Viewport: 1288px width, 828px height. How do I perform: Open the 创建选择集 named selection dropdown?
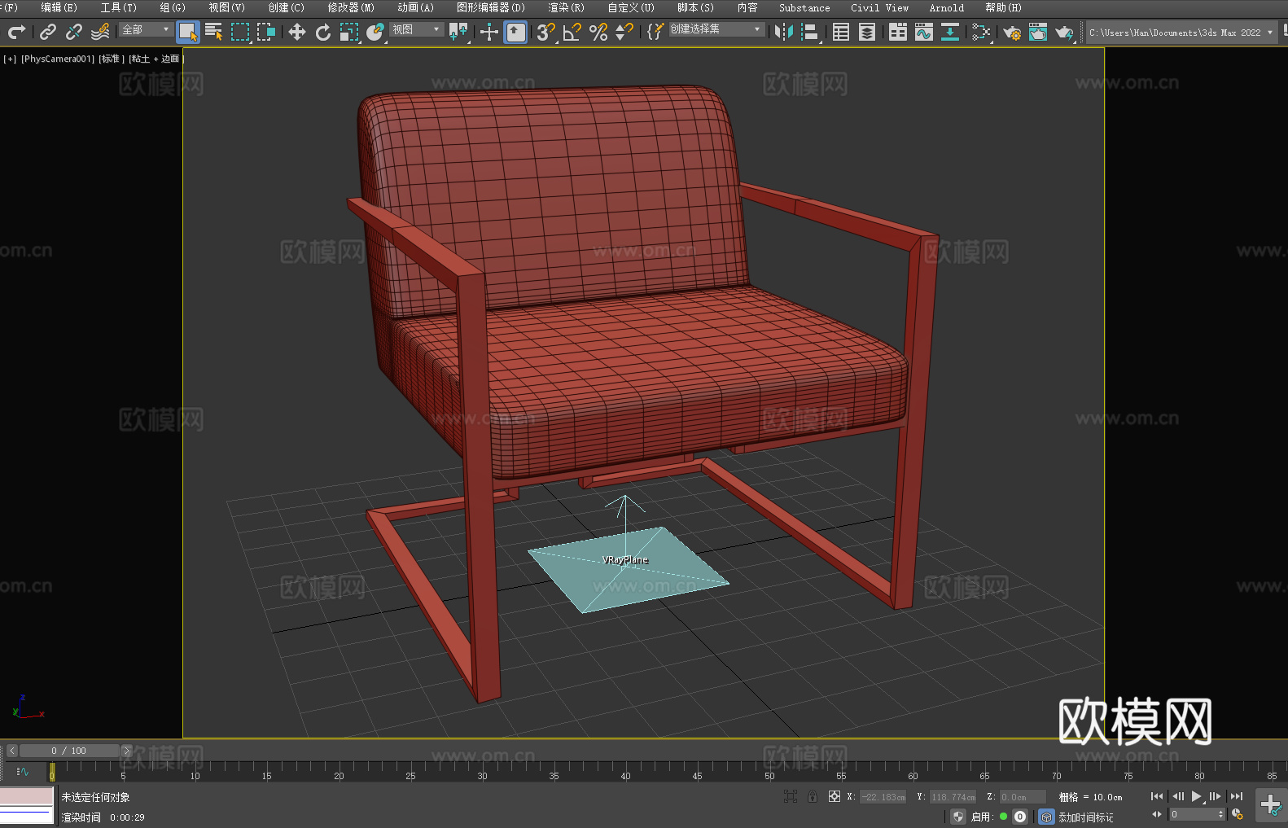tap(716, 29)
